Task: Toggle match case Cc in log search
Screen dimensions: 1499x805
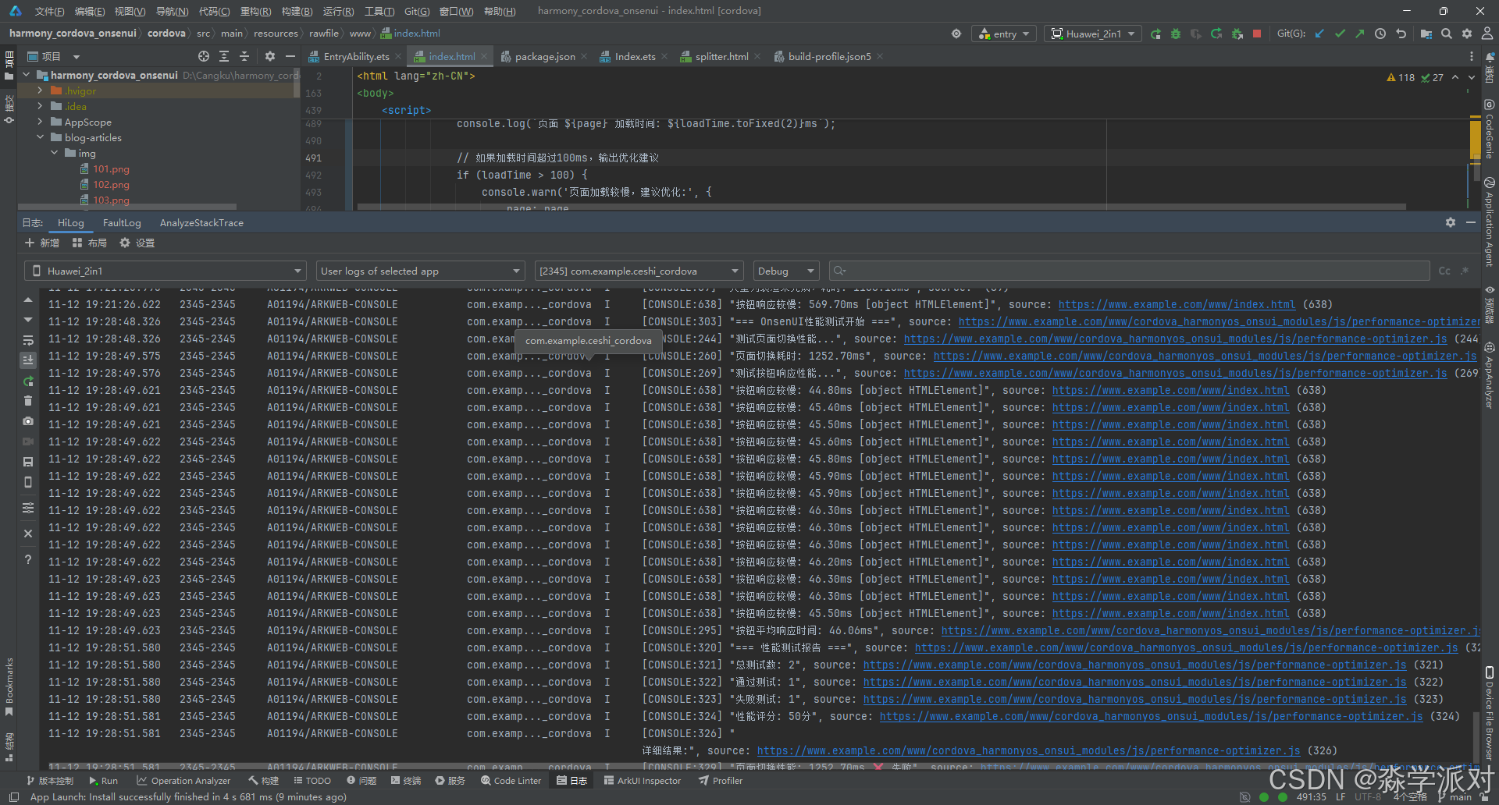Action: click(x=1444, y=271)
